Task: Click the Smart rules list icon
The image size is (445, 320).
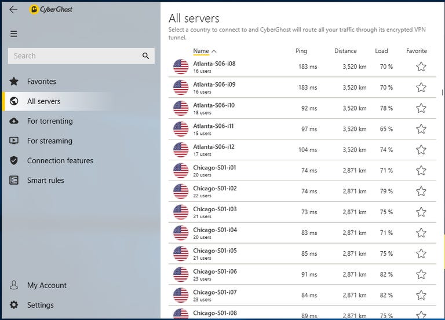Action: tap(14, 181)
